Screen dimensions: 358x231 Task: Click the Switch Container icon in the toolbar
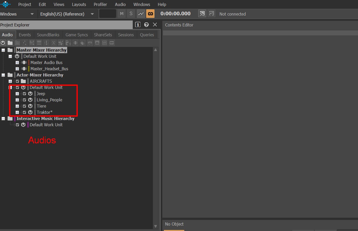tap(46, 43)
